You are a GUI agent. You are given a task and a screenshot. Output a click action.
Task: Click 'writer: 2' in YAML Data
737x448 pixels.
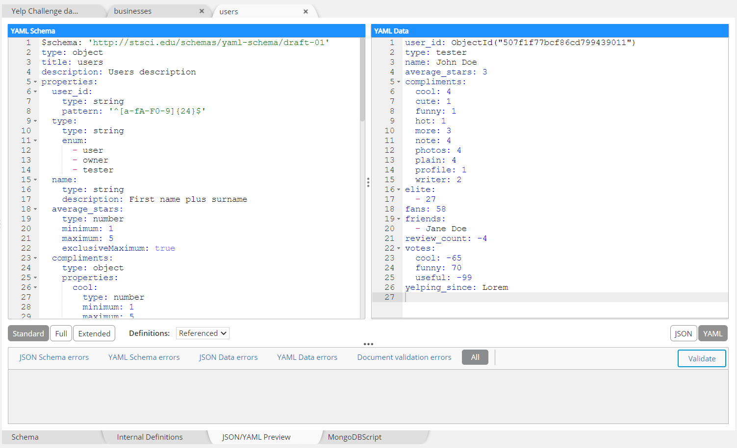click(438, 180)
